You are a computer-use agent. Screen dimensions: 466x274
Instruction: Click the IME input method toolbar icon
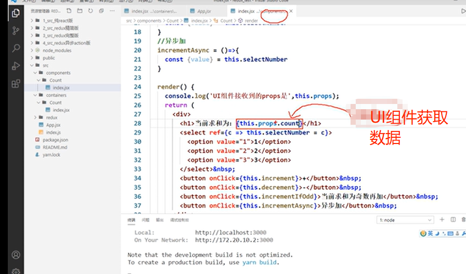tap(423, 233)
